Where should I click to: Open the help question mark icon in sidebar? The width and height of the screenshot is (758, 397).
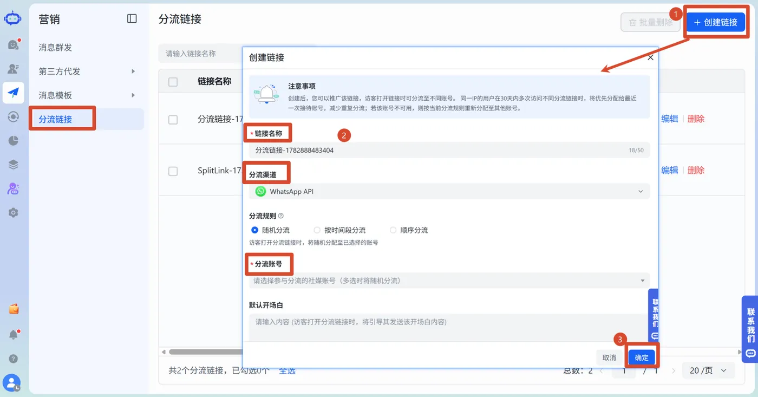pyautogui.click(x=14, y=359)
